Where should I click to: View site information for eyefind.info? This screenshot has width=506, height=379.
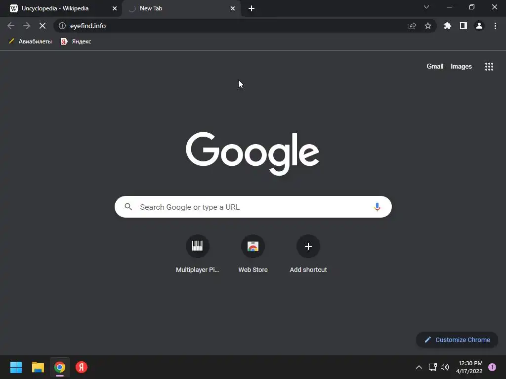[x=62, y=26]
